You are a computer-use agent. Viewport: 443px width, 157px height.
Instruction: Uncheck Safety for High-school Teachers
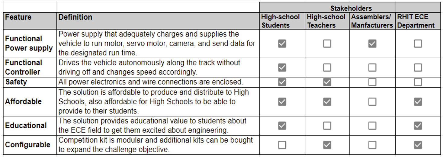[327, 82]
